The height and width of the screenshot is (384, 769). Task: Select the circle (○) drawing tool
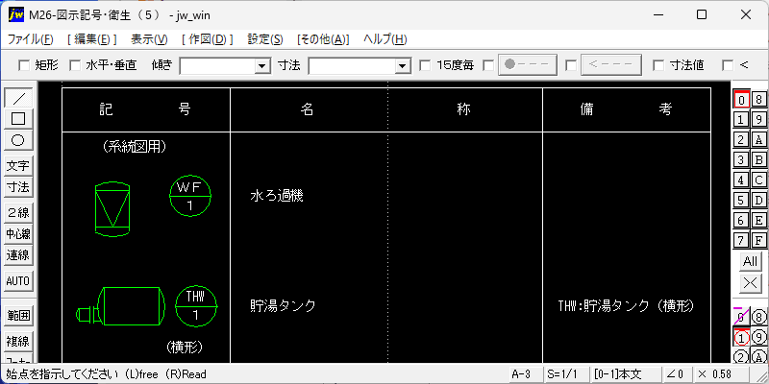pos(18,140)
